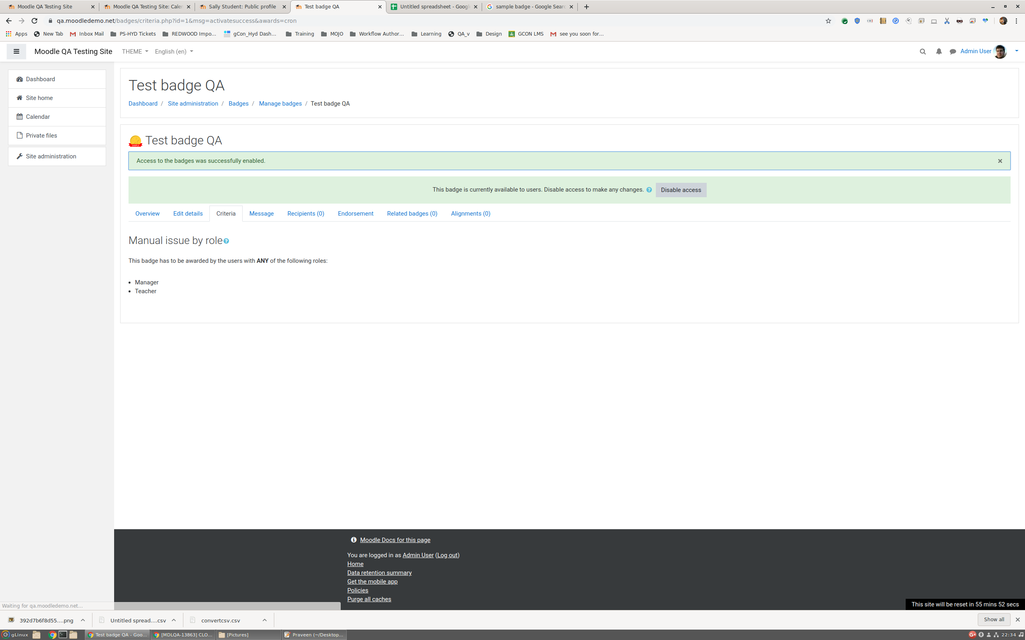Open Moodle Docs for this page link
The width and height of the screenshot is (1025, 640).
395,540
